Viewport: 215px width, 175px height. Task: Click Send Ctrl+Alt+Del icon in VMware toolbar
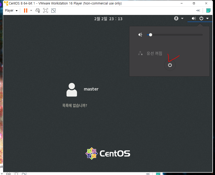pos(38,10)
